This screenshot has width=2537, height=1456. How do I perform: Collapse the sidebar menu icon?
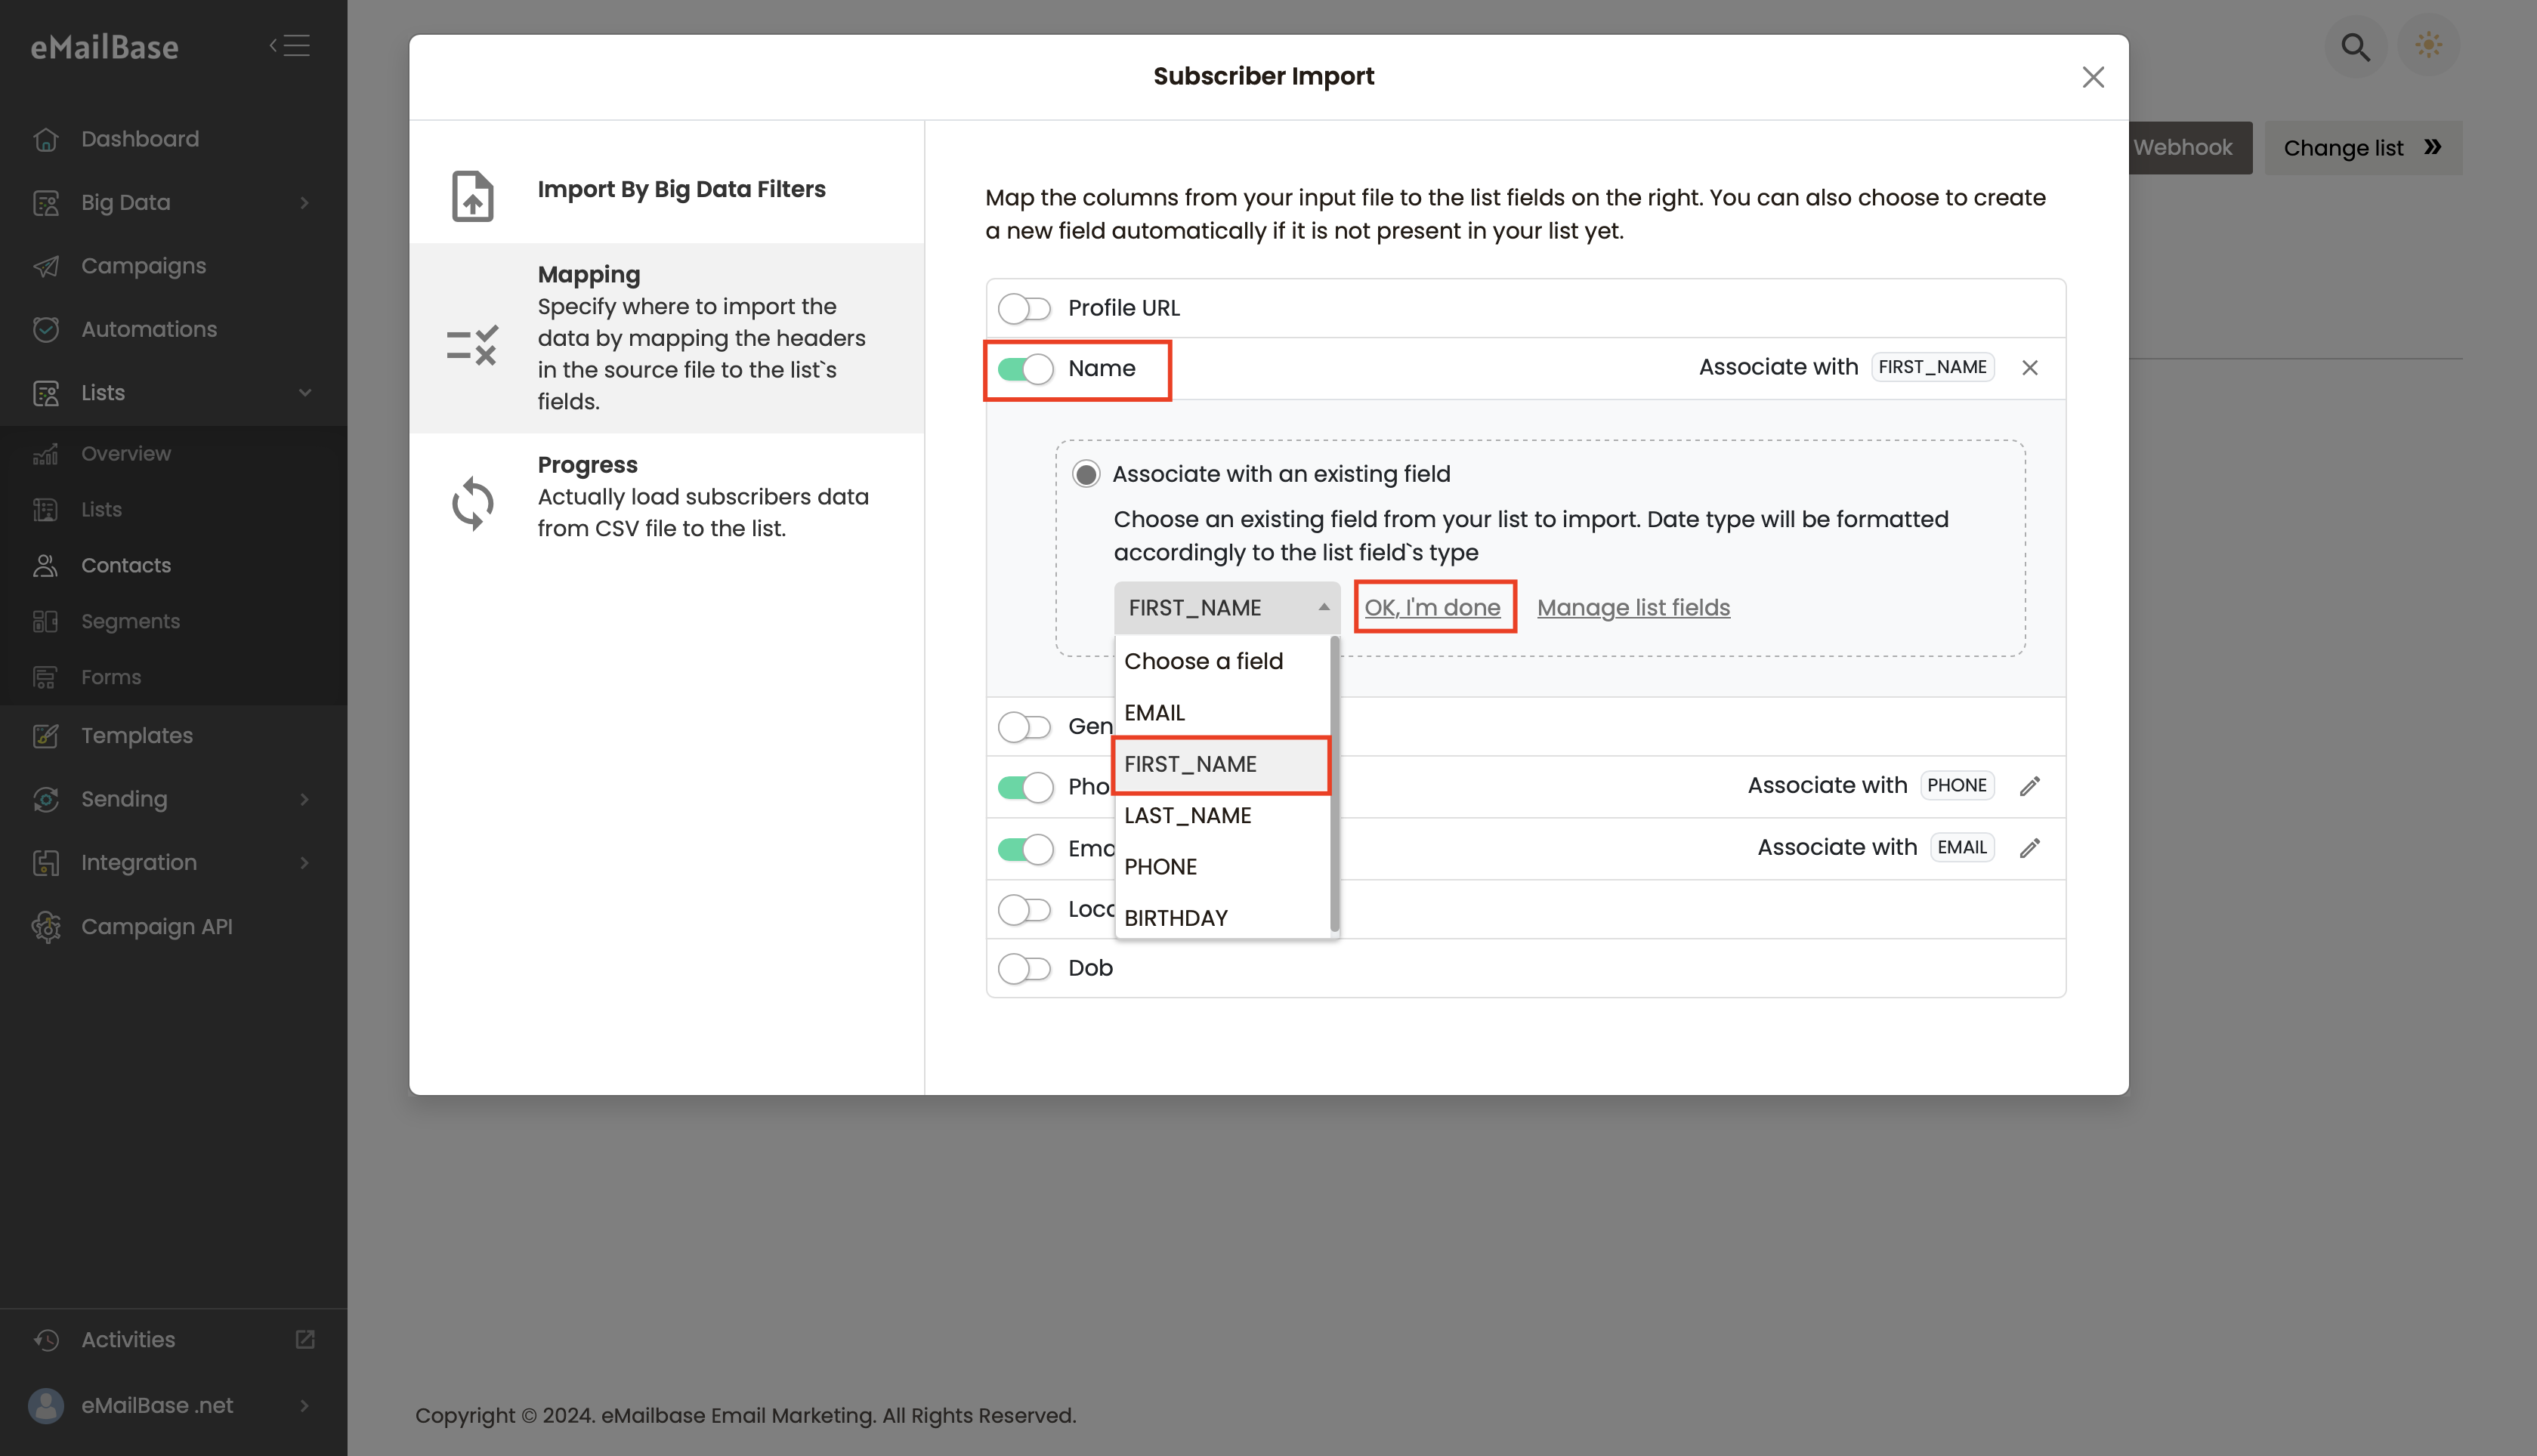(290, 46)
